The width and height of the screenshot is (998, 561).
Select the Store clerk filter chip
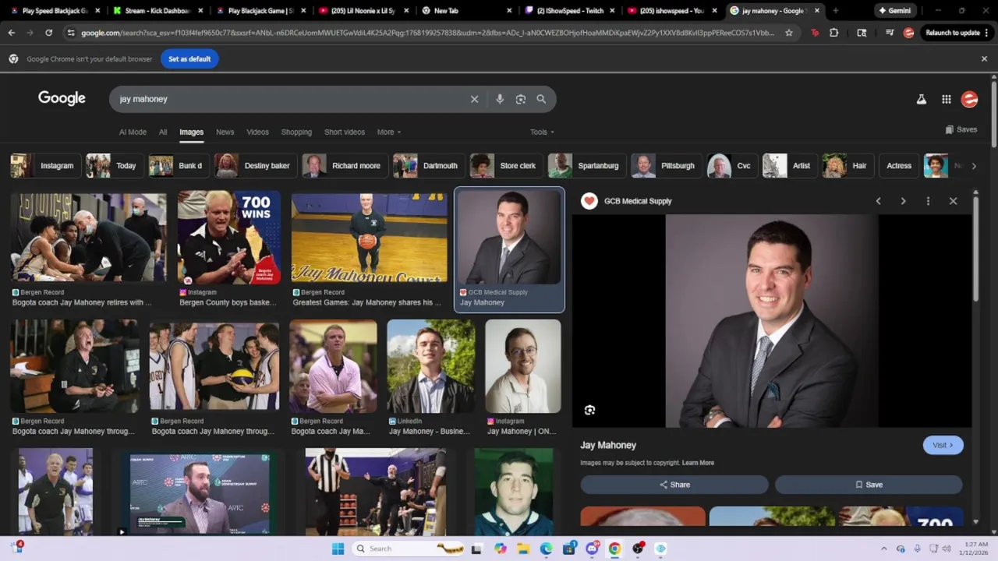[x=505, y=165]
